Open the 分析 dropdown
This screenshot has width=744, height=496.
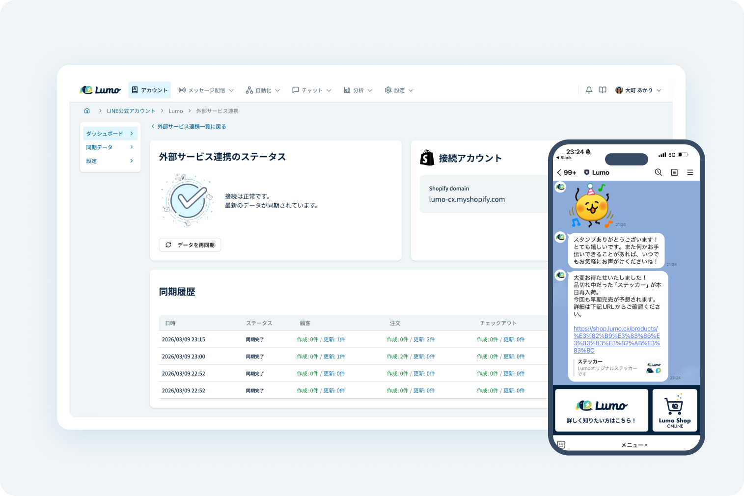[358, 90]
